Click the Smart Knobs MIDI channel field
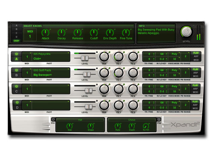 click(30, 34)
